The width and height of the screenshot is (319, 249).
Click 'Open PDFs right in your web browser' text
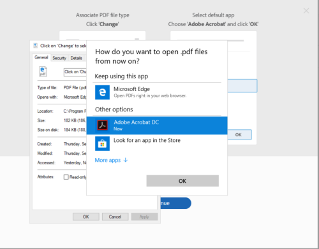pyautogui.click(x=150, y=96)
